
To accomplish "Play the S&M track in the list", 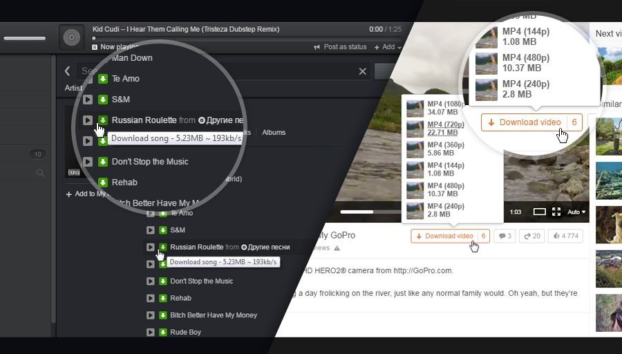I will point(151,230).
